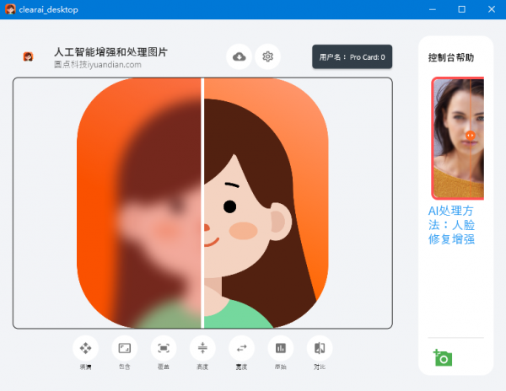Open the cloud download button
The image size is (506, 391).
tap(240, 56)
